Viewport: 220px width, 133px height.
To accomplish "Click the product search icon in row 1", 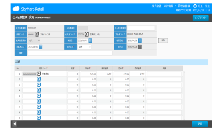I will [x=39, y=74].
